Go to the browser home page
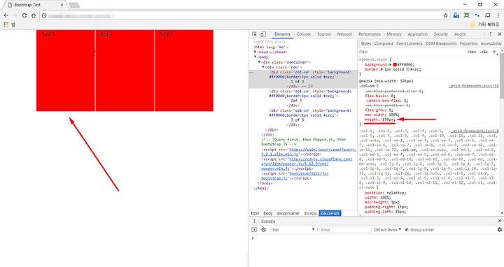This screenshot has height=267, width=504. pos(34,15)
